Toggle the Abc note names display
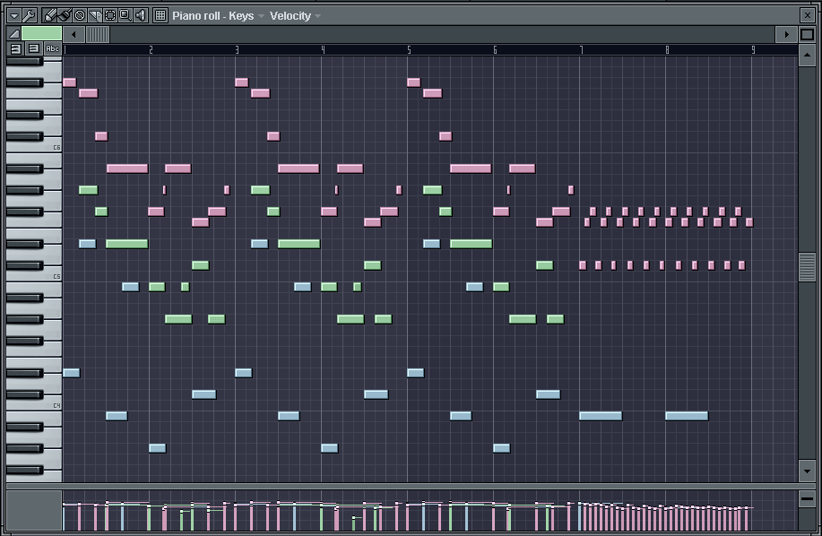Screen dimensions: 822x536 (x=53, y=48)
